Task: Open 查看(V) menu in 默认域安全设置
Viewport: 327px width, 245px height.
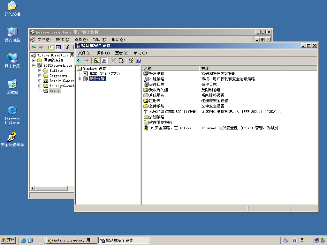Action: (x=122, y=53)
